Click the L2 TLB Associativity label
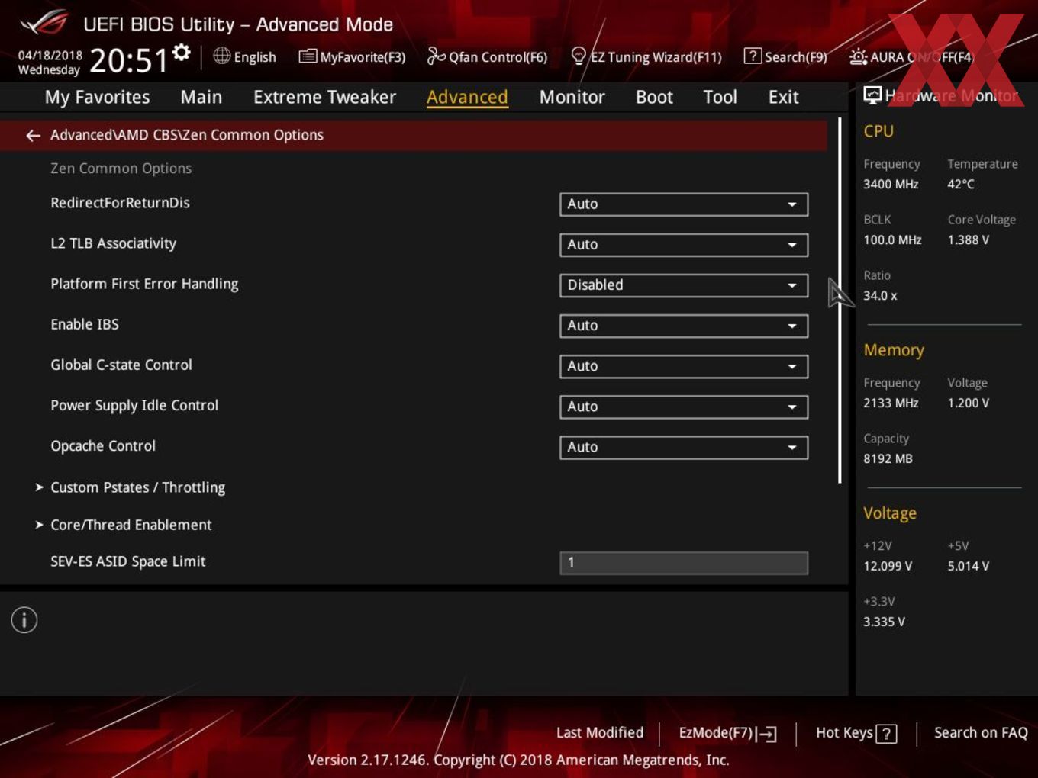 point(113,243)
